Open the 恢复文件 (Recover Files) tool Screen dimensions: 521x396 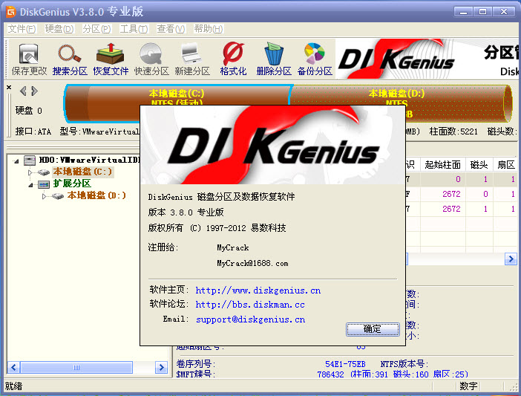coord(111,59)
